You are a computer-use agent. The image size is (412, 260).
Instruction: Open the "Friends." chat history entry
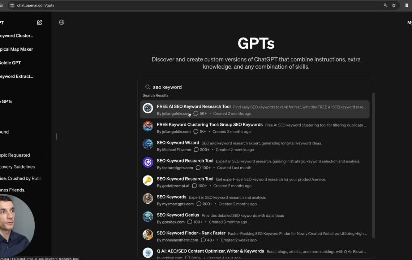pos(13,190)
